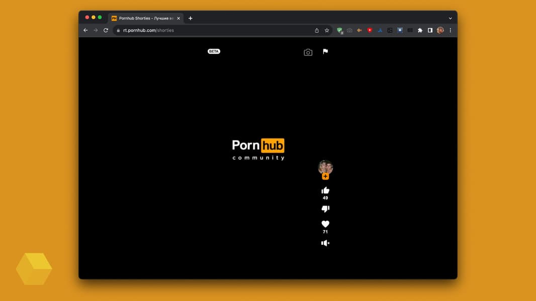This screenshot has height=301, width=536.
Task: Reload the page with the refresh icon
Action: pos(106,30)
